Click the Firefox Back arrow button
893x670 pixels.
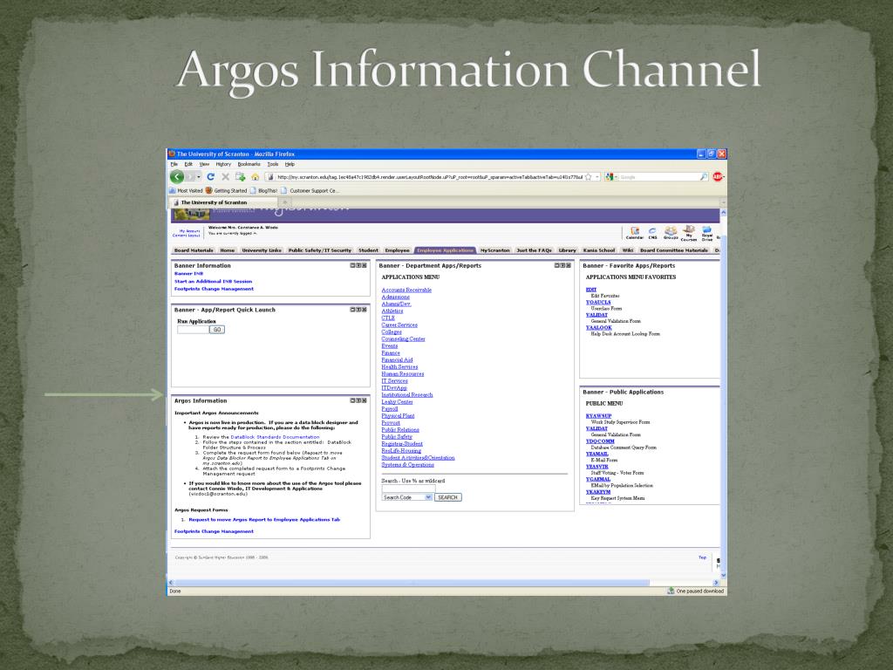click(x=177, y=177)
